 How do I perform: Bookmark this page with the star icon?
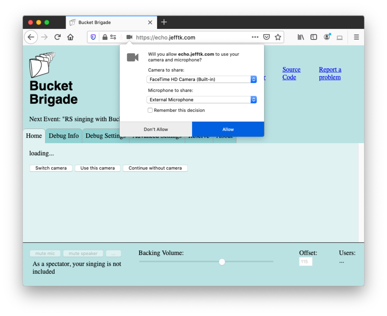pos(278,37)
